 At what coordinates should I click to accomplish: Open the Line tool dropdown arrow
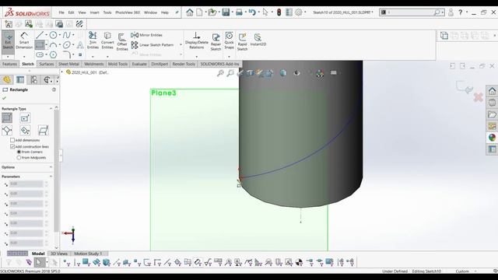[x=47, y=35]
